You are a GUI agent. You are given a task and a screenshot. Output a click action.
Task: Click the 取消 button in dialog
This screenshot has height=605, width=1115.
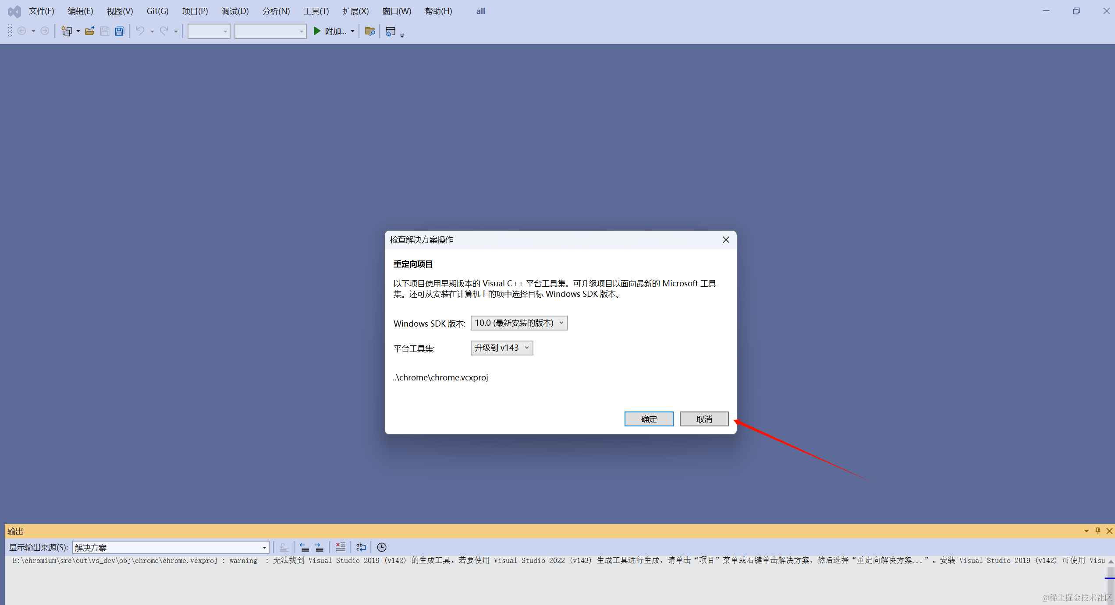[x=704, y=419]
